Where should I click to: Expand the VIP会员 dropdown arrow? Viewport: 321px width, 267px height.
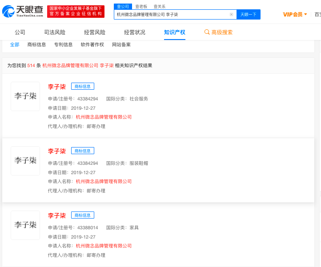[x=305, y=14]
